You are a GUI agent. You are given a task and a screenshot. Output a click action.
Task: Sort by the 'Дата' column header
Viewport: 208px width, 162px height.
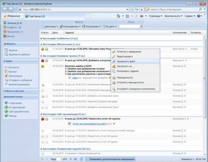[55, 33]
